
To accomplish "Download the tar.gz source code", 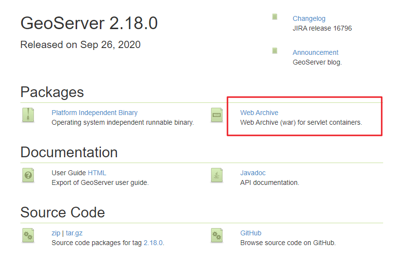I will [74, 233].
